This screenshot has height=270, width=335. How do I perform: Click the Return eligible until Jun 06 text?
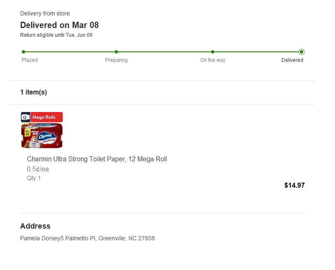tap(56, 35)
